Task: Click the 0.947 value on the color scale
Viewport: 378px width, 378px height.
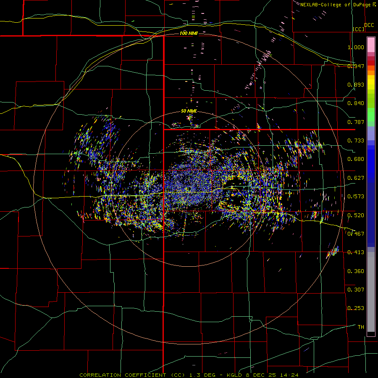Action: 356,66
